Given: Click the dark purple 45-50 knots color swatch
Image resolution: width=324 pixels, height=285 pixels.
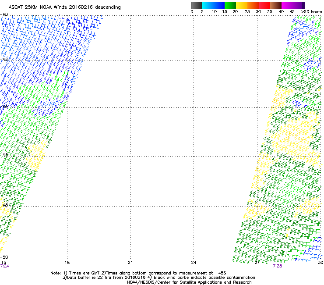Looking at the screenshot, I should point(299,5).
